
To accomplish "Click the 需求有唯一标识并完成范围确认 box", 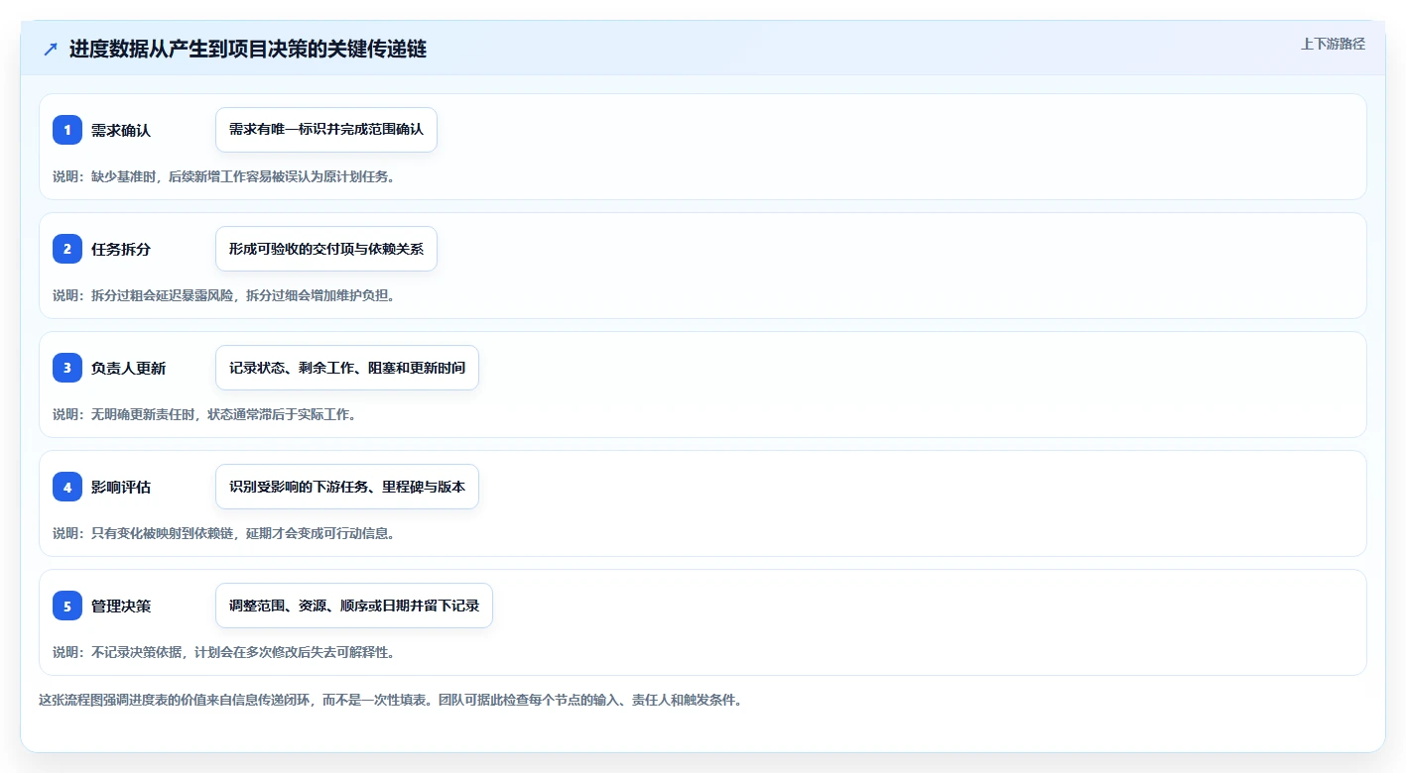I will (x=326, y=130).
